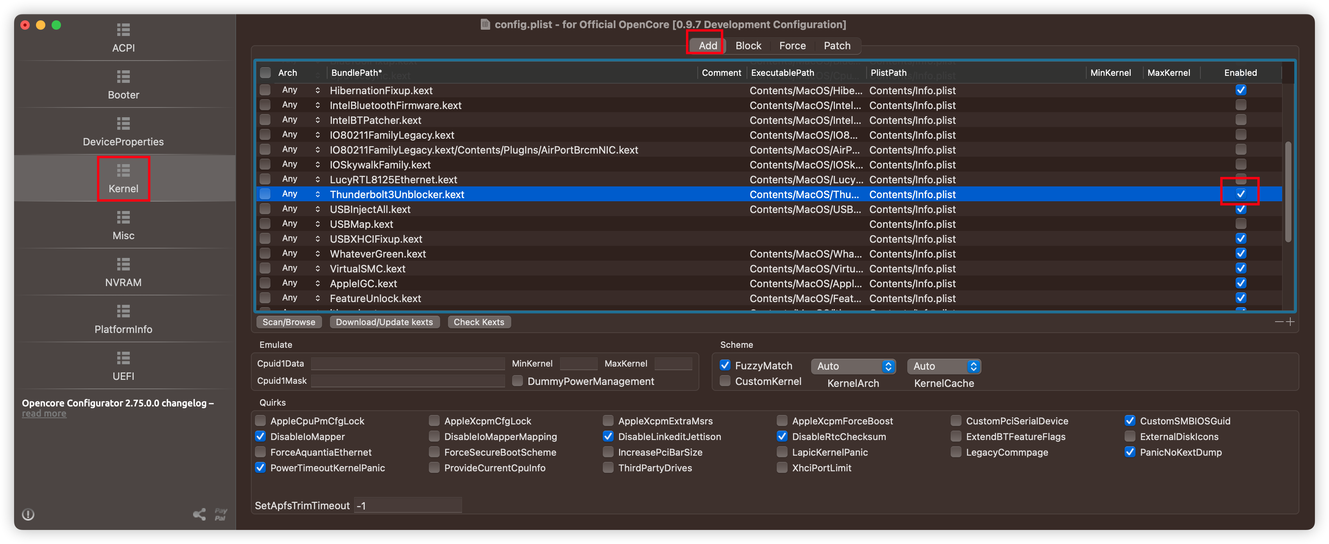
Task: Switch to the Block tab
Action: click(x=748, y=45)
